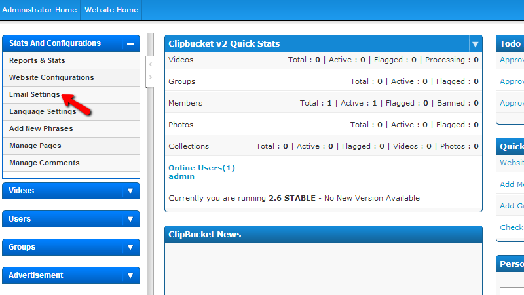Collapse Quick Stats panel with arrow
Viewport: 524px width, 295px height.
[x=476, y=44]
